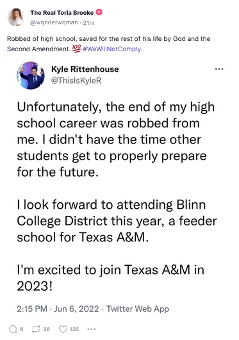The image size is (239, 340).
Task: Open the @wqnderwqman handle
Action: [54, 22]
